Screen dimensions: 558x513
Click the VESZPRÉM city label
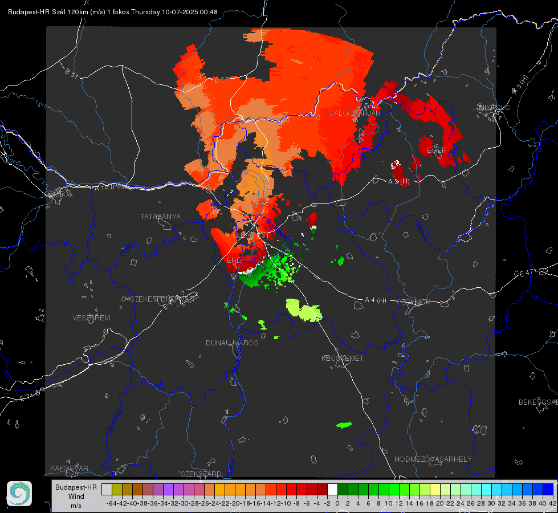(91, 318)
